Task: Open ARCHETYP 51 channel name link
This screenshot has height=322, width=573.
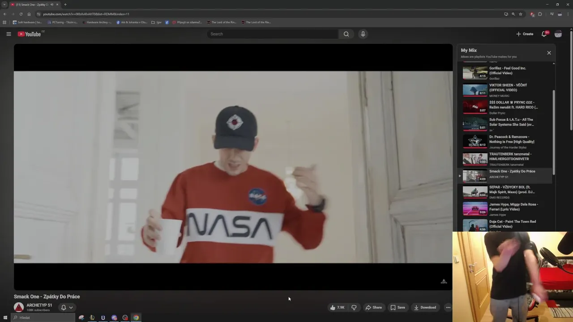Action: pyautogui.click(x=39, y=305)
